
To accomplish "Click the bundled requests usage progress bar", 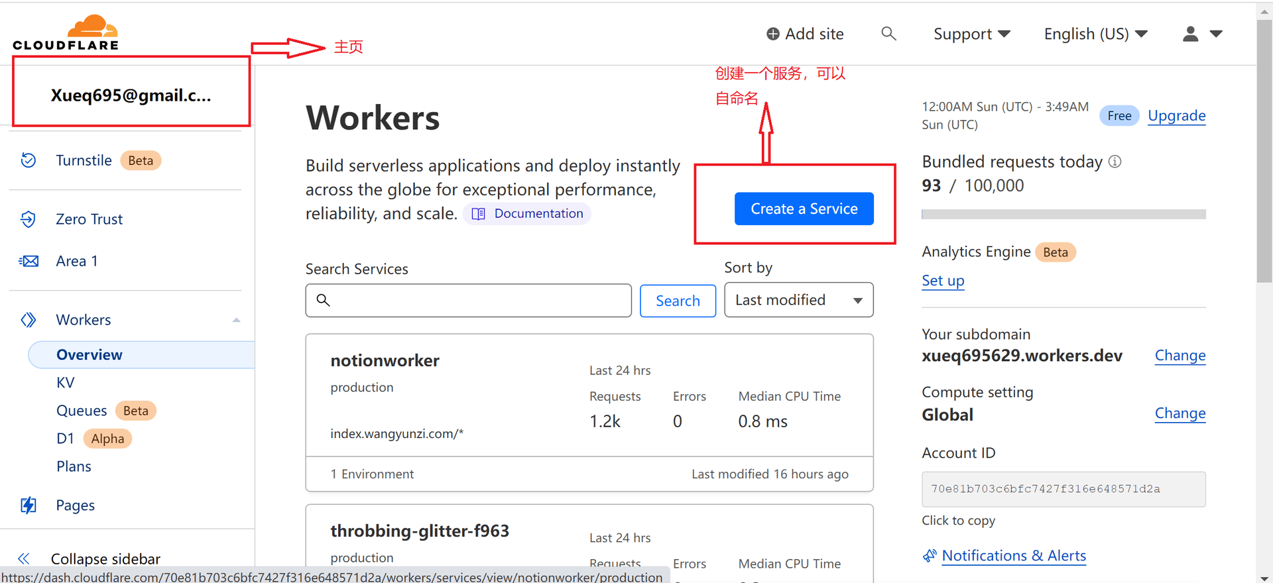I will (1063, 214).
